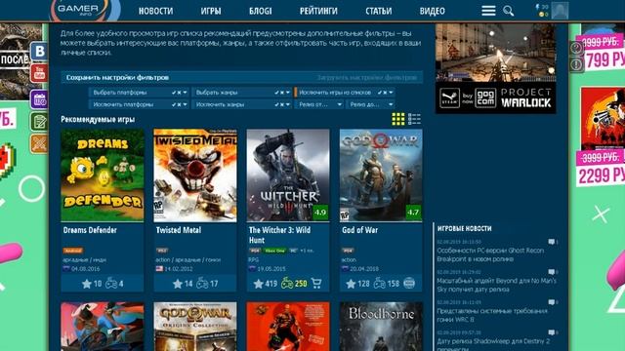The image size is (625, 351).
Task: Open the VK social sidebar icon
Action: (39, 52)
